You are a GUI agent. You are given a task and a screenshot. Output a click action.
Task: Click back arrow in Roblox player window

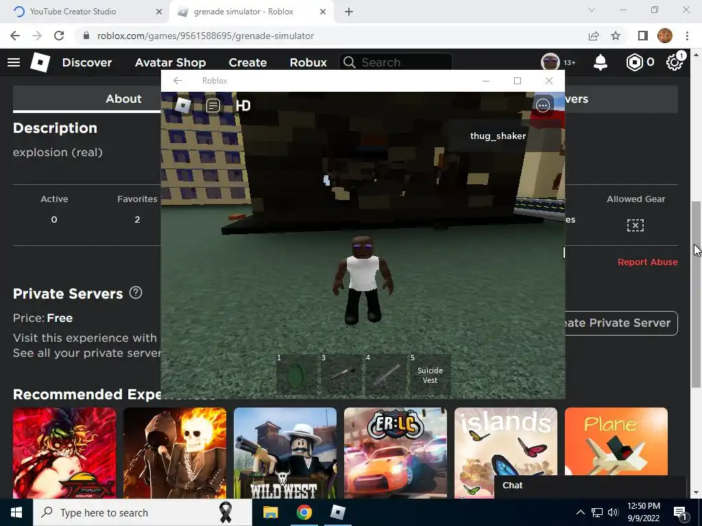[x=178, y=81]
